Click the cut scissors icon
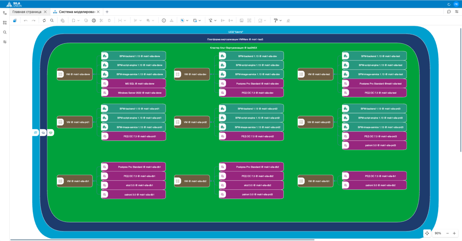462x241 pixels. click(x=101, y=20)
